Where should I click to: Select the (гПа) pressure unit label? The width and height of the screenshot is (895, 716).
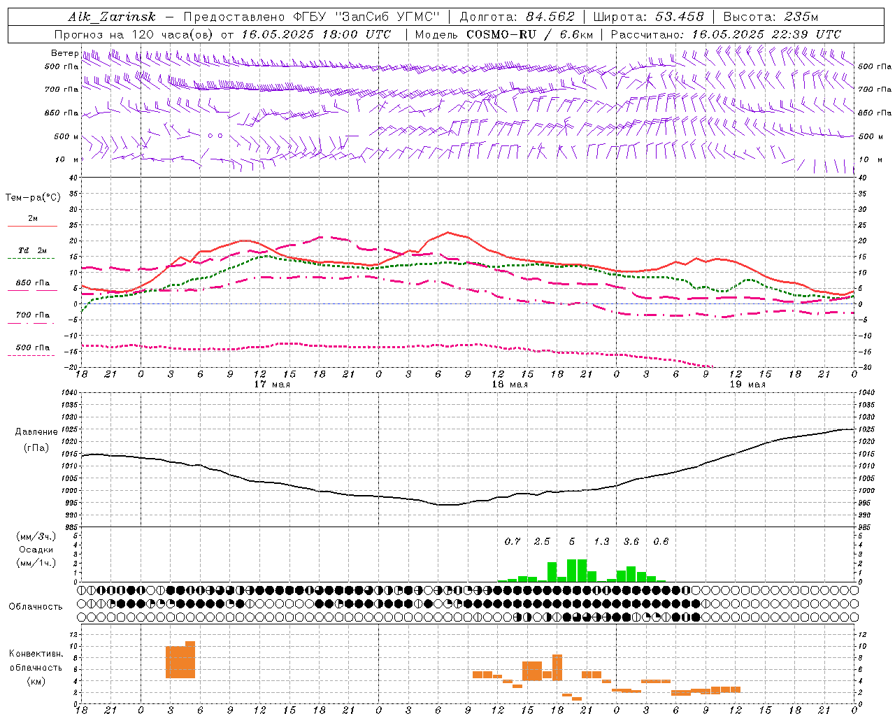pos(36,447)
